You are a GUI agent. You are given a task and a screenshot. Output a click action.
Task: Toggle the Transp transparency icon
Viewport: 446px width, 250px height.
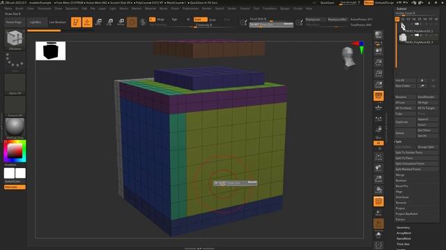pyautogui.click(x=378, y=213)
